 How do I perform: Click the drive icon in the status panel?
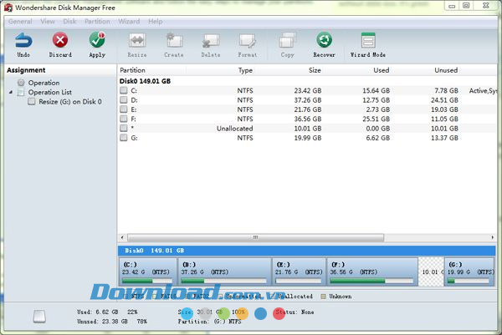coord(39,317)
